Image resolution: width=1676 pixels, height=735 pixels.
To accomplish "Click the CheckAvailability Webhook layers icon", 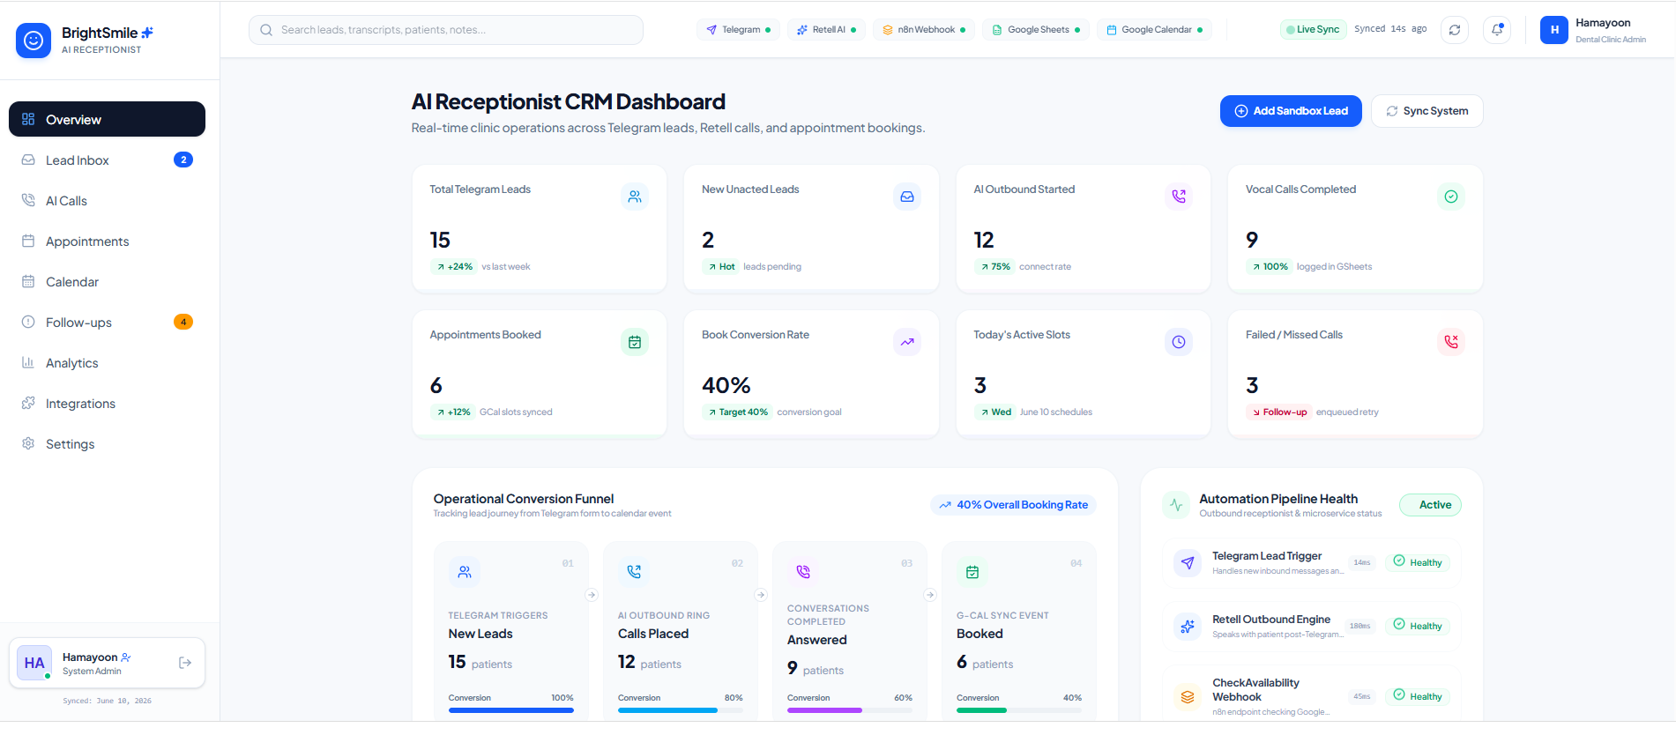I will pyautogui.click(x=1188, y=697).
